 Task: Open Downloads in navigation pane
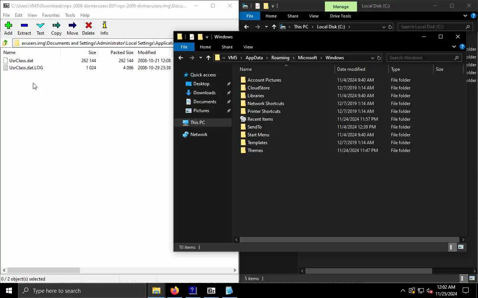coord(204,93)
